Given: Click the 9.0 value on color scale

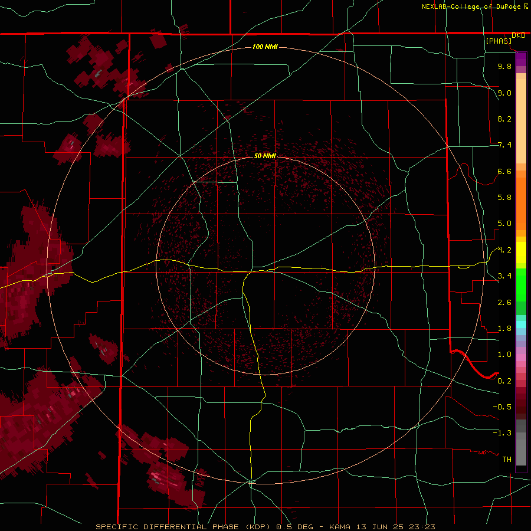Looking at the screenshot, I should (504, 93).
